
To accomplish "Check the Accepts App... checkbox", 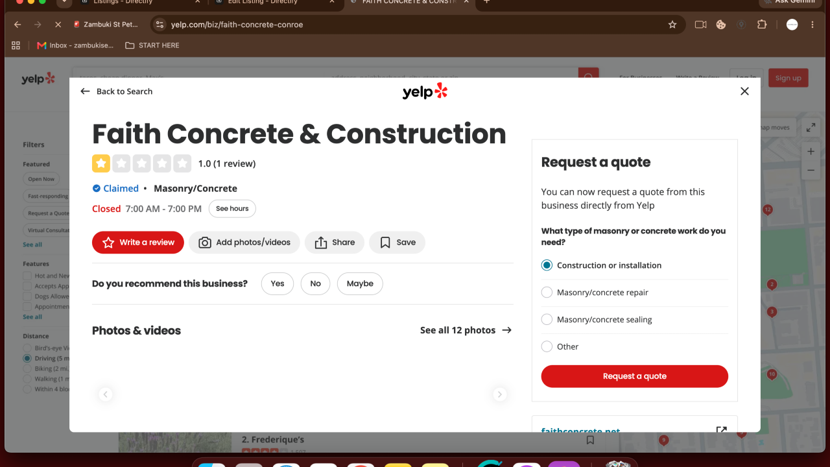I will 27,286.
